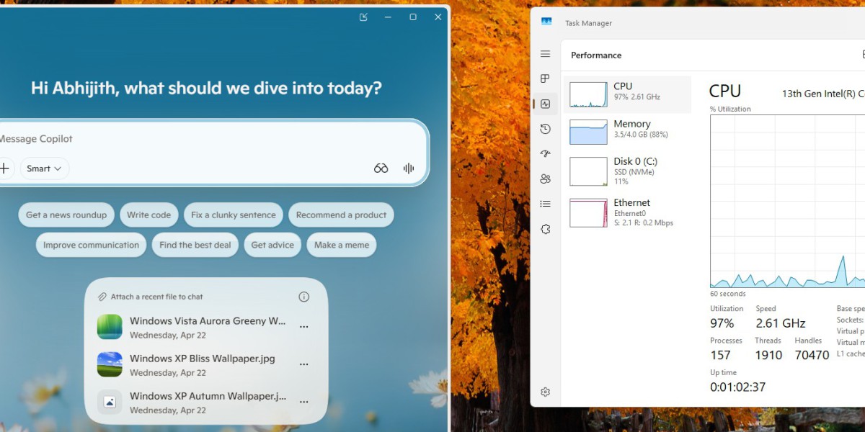Click Copilot plus attach button
The width and height of the screenshot is (865, 432).
click(4, 168)
